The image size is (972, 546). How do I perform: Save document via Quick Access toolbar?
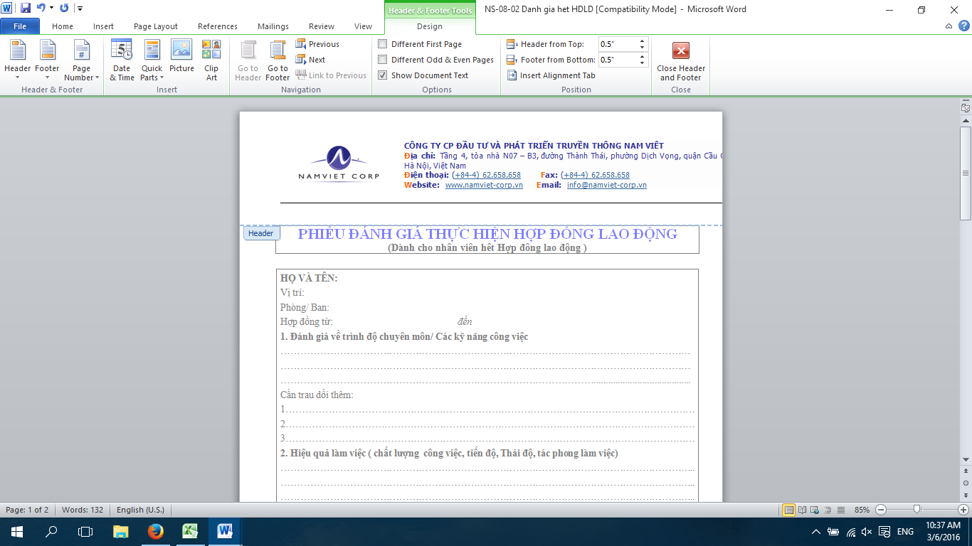[x=26, y=9]
